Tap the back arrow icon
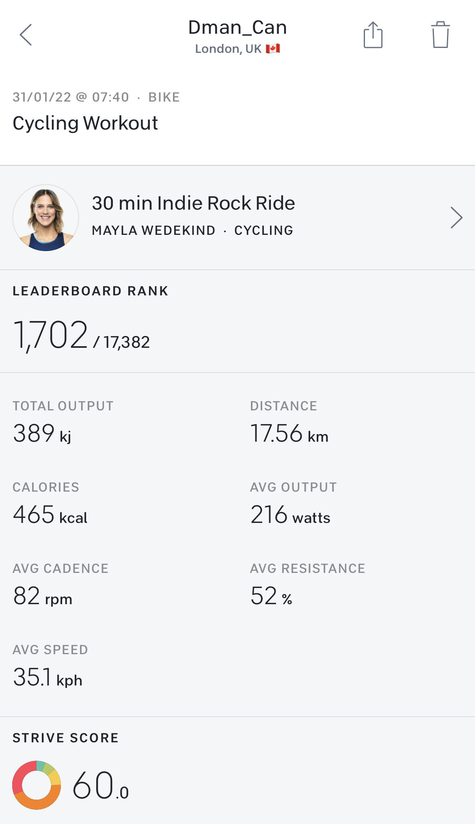Image resolution: width=475 pixels, height=824 pixels. 26,35
